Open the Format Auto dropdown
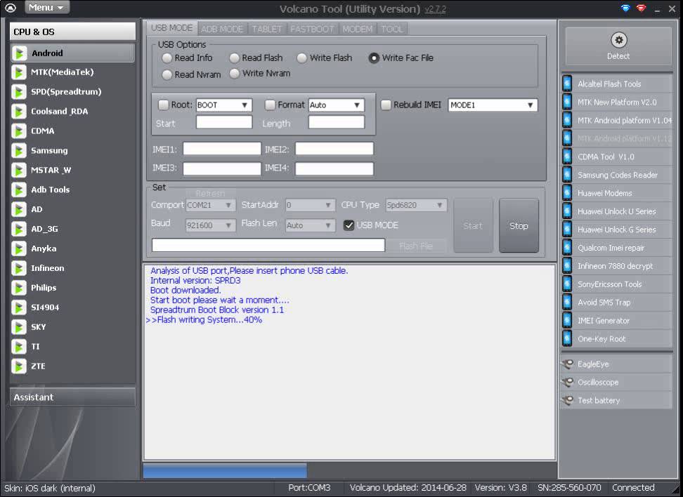This screenshot has height=497, width=683. [x=336, y=105]
